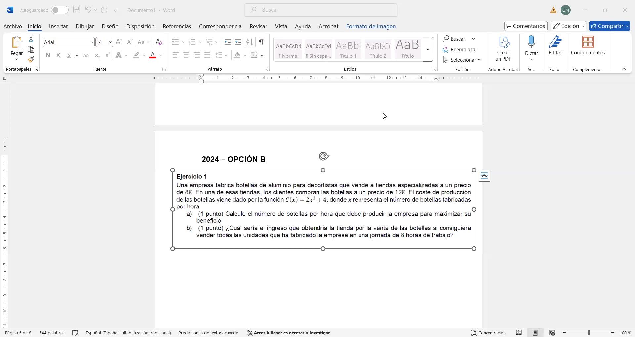635x337 pixels.
Task: Click Crear un PDF icon
Action: tap(503, 42)
